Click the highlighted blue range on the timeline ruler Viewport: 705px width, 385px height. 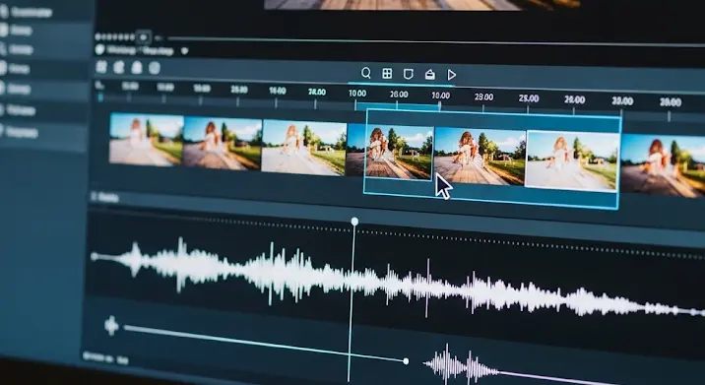398,106
